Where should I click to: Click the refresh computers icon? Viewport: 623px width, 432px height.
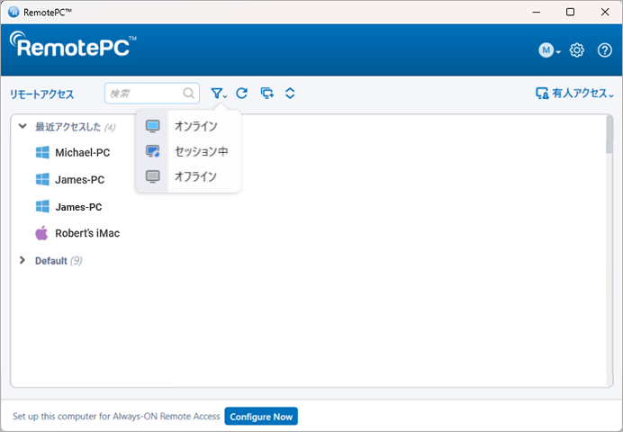point(242,94)
